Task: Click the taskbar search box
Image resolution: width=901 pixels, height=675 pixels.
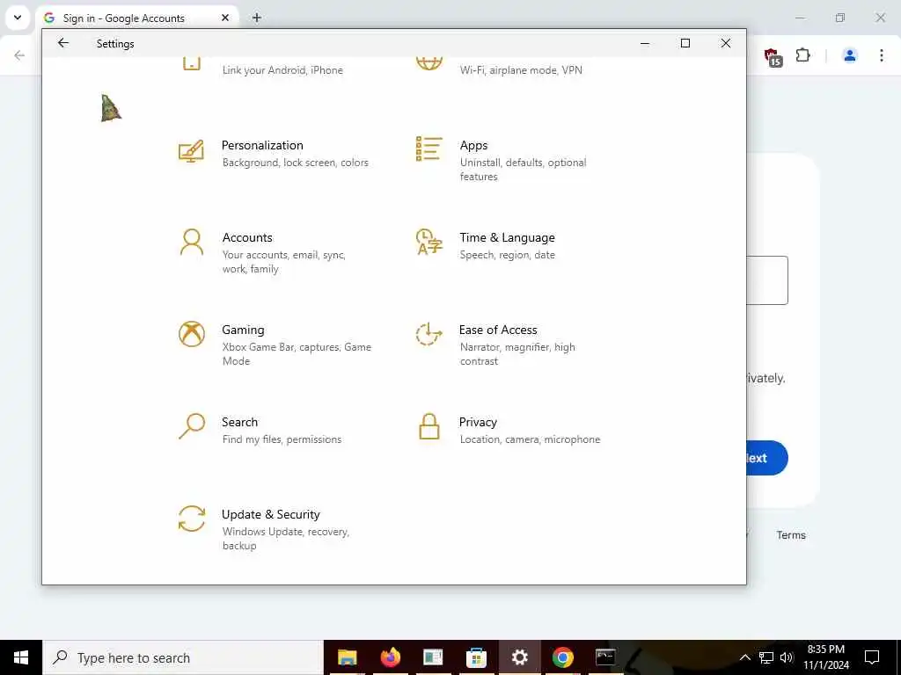Action: (183, 657)
